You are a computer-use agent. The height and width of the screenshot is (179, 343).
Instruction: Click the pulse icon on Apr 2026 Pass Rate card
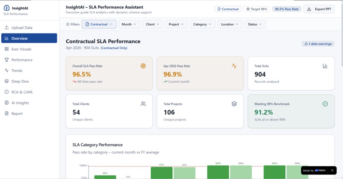(234, 66)
